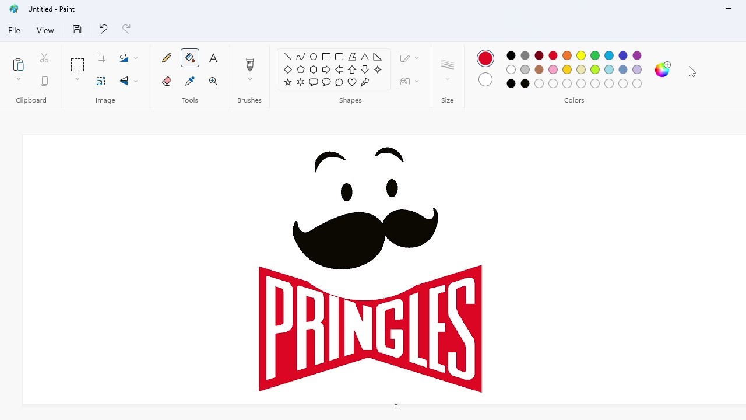Expand the Brushes dropdown arrow
Viewport: 746px width, 420px height.
250,79
